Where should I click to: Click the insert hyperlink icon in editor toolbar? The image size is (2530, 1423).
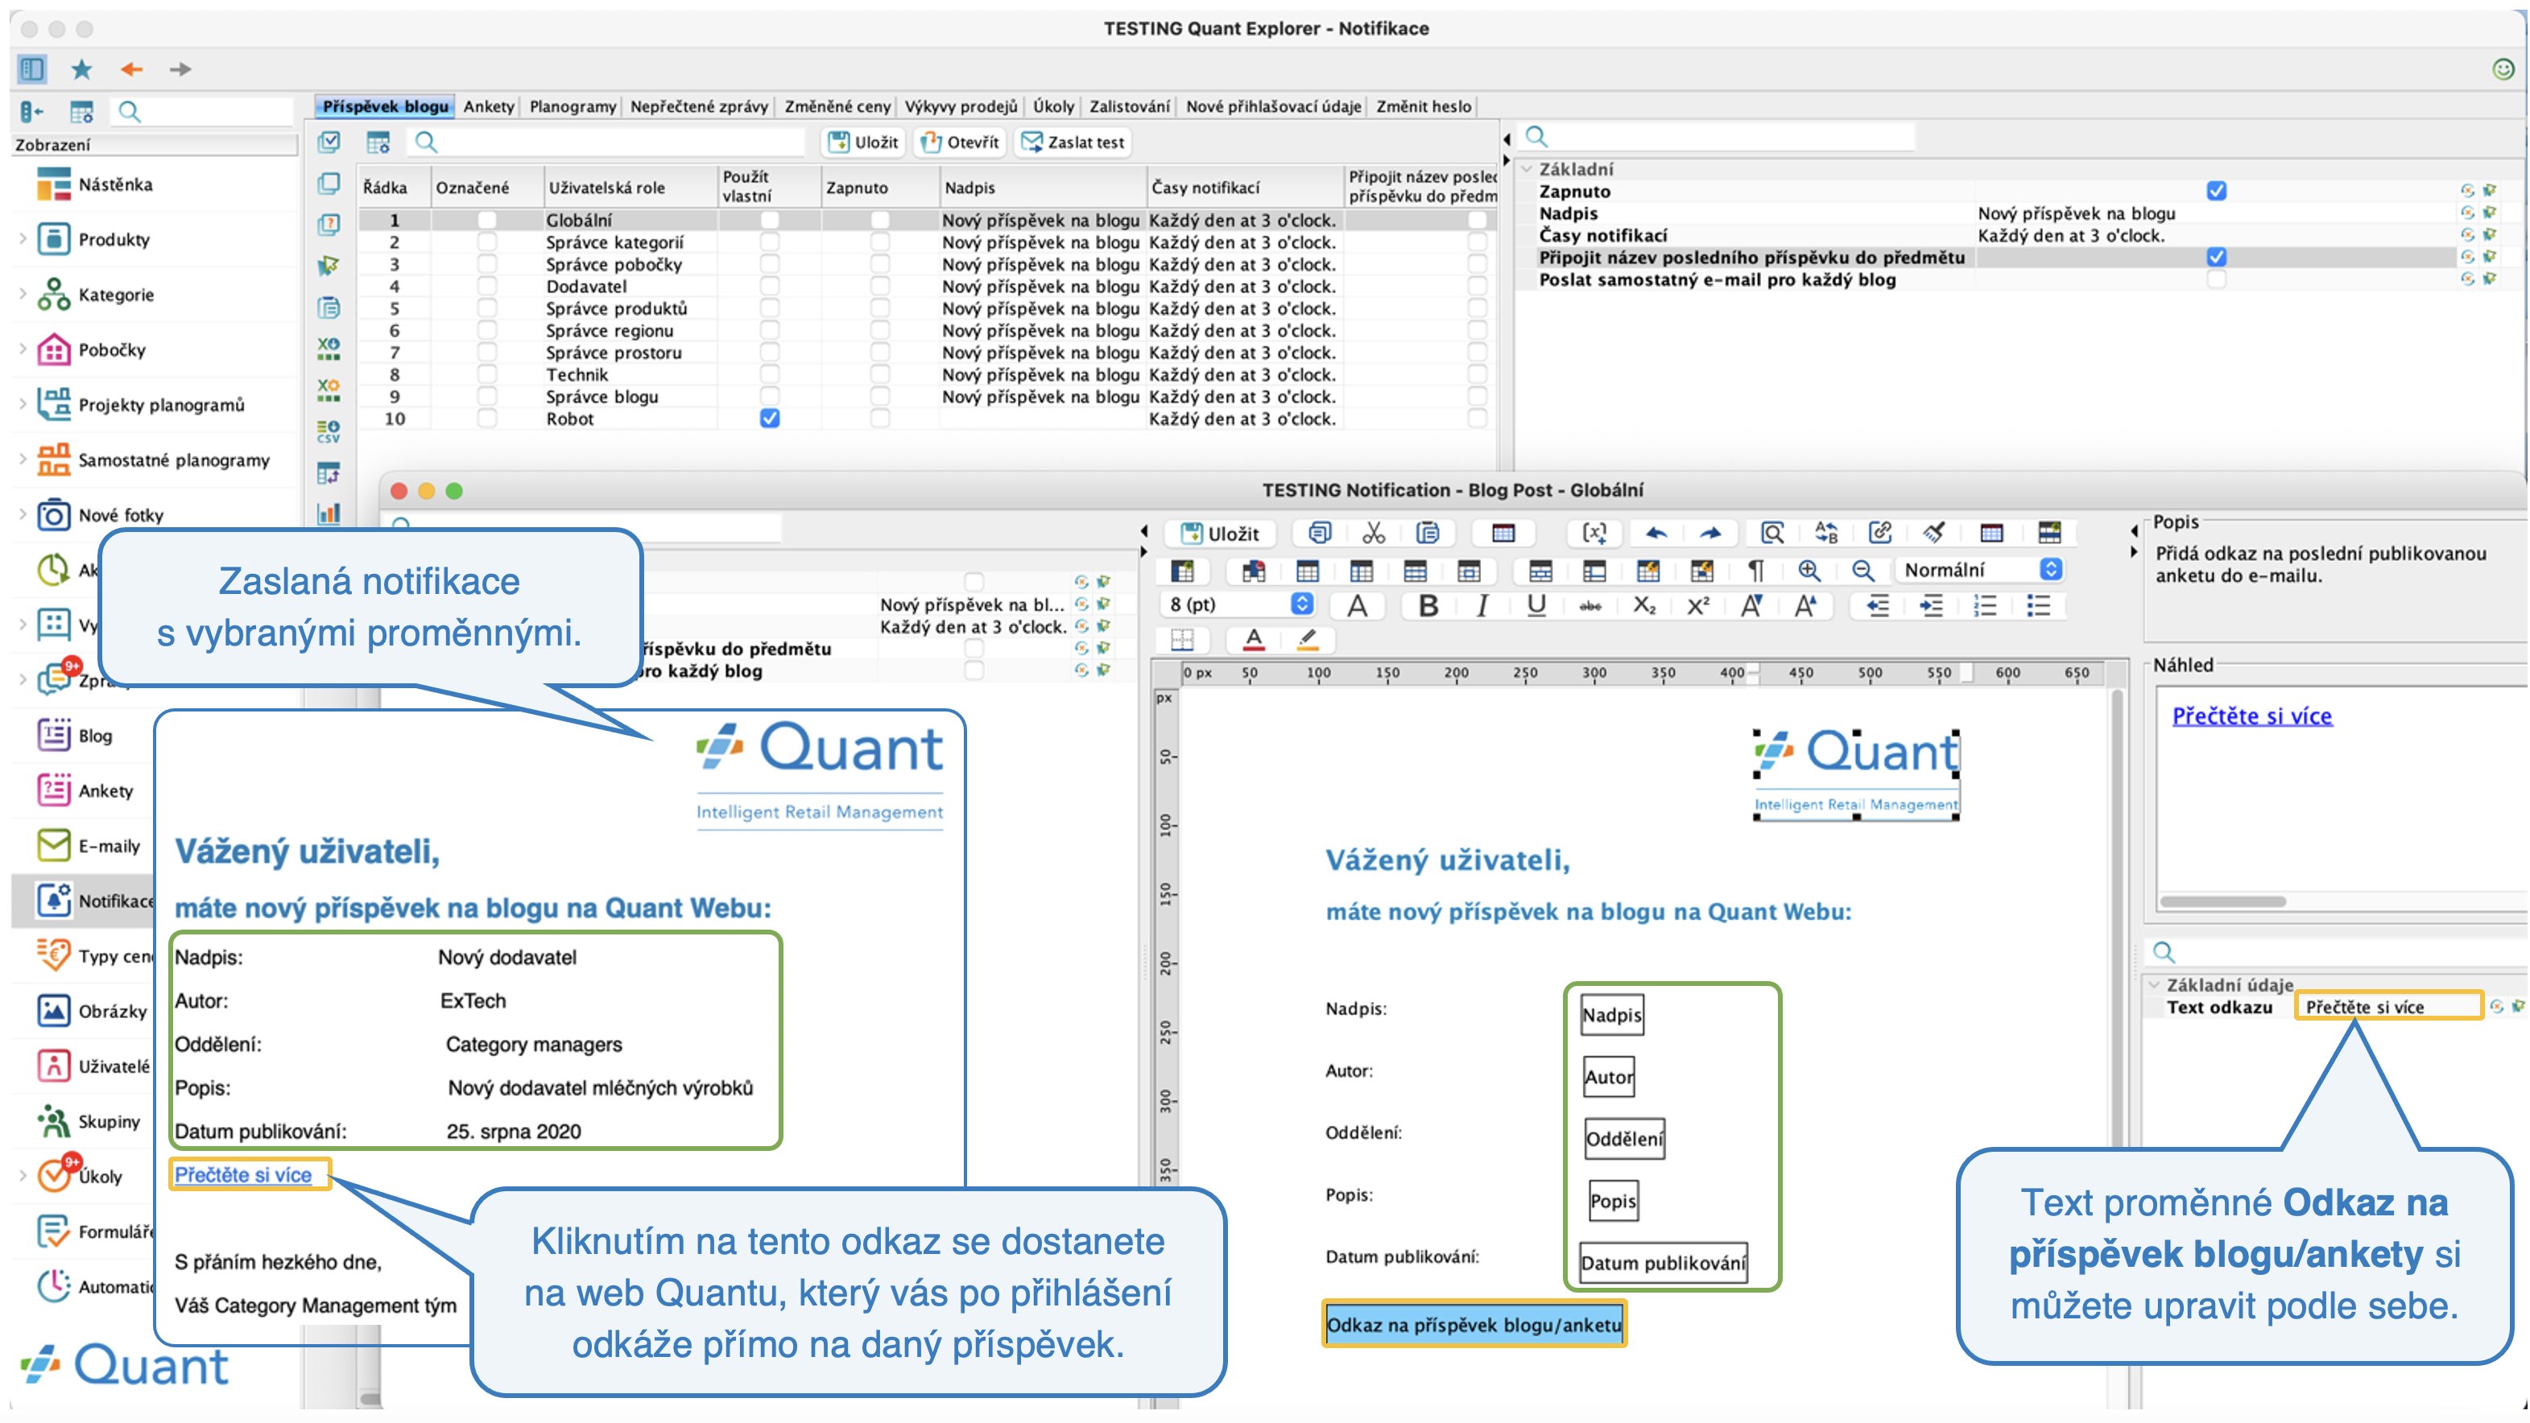click(1880, 533)
